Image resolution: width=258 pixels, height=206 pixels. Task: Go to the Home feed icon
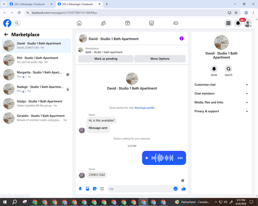(x=79, y=23)
